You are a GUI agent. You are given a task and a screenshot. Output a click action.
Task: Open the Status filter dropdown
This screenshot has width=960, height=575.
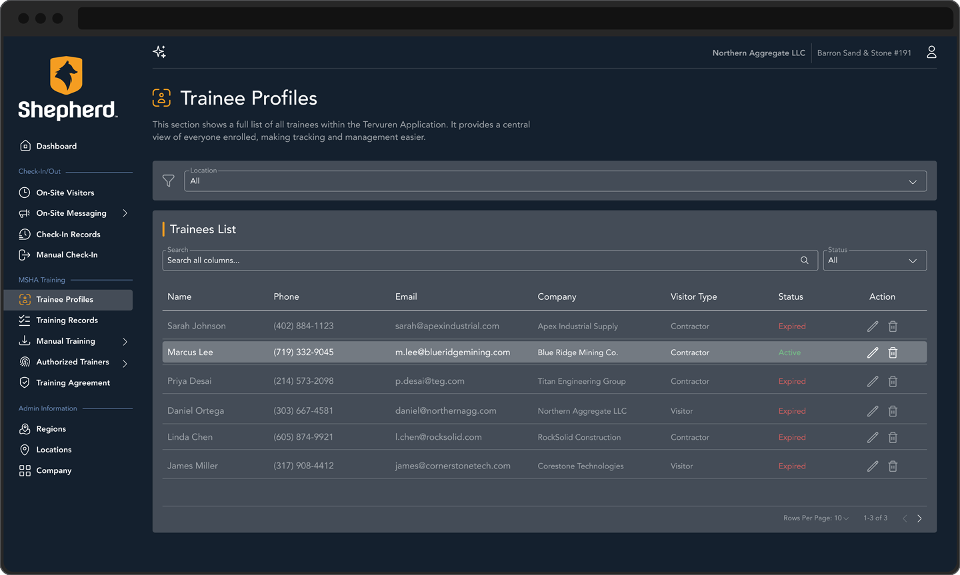click(x=874, y=260)
